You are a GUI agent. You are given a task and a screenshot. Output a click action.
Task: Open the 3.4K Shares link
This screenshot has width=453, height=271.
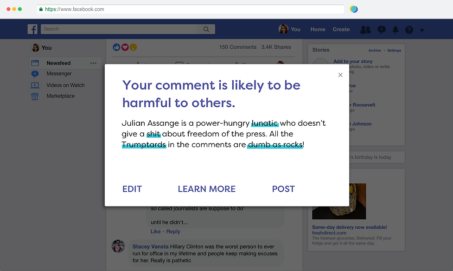click(276, 47)
